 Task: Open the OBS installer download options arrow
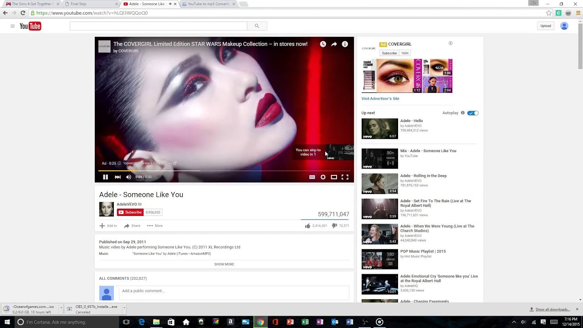(x=124, y=308)
